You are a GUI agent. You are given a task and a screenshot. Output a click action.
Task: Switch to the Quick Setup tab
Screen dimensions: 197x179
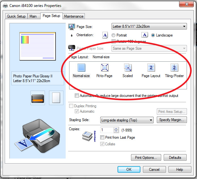coord(16,16)
